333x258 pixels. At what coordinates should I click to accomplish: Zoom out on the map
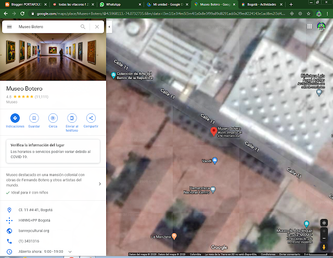point(324,238)
